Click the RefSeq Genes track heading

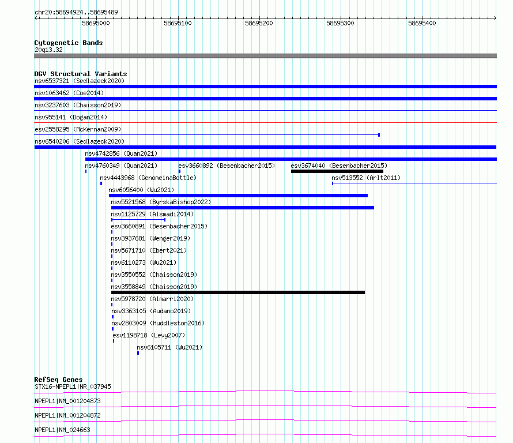pos(58,380)
